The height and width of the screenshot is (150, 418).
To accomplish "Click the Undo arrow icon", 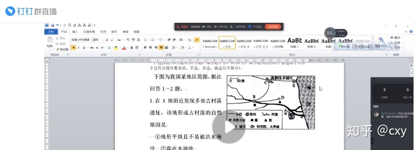I will tap(58, 25).
